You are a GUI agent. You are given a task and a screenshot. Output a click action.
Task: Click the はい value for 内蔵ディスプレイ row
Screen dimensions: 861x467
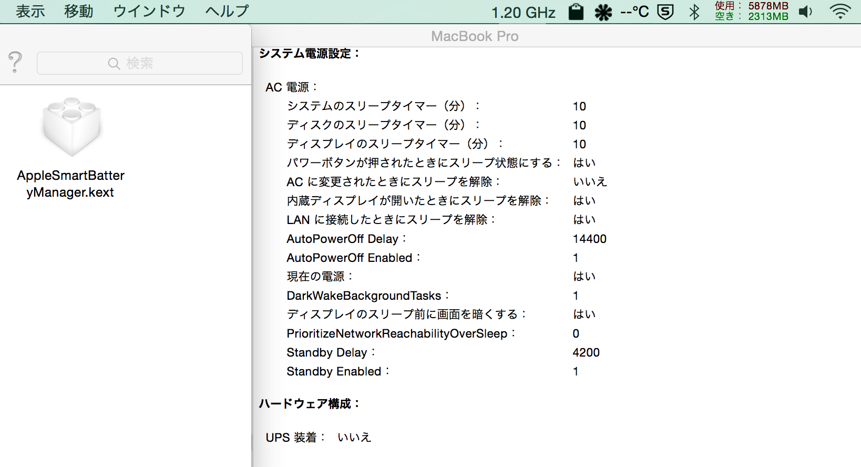pos(584,201)
